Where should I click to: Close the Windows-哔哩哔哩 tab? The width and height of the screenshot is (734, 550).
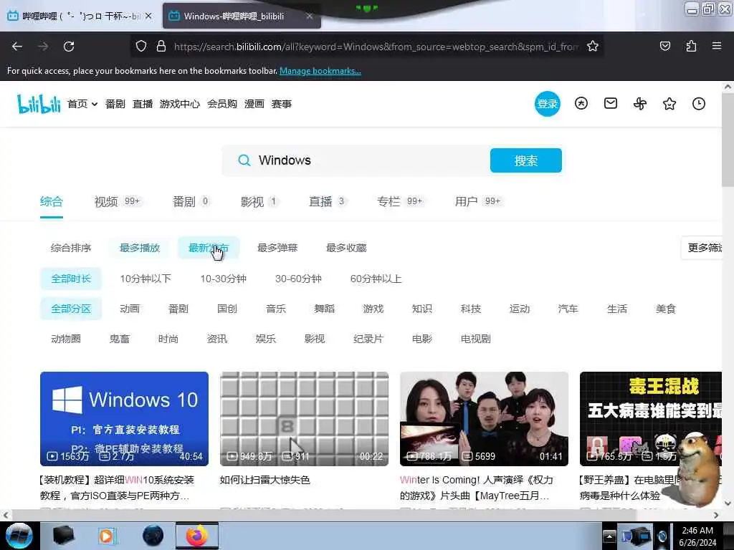coord(310,16)
